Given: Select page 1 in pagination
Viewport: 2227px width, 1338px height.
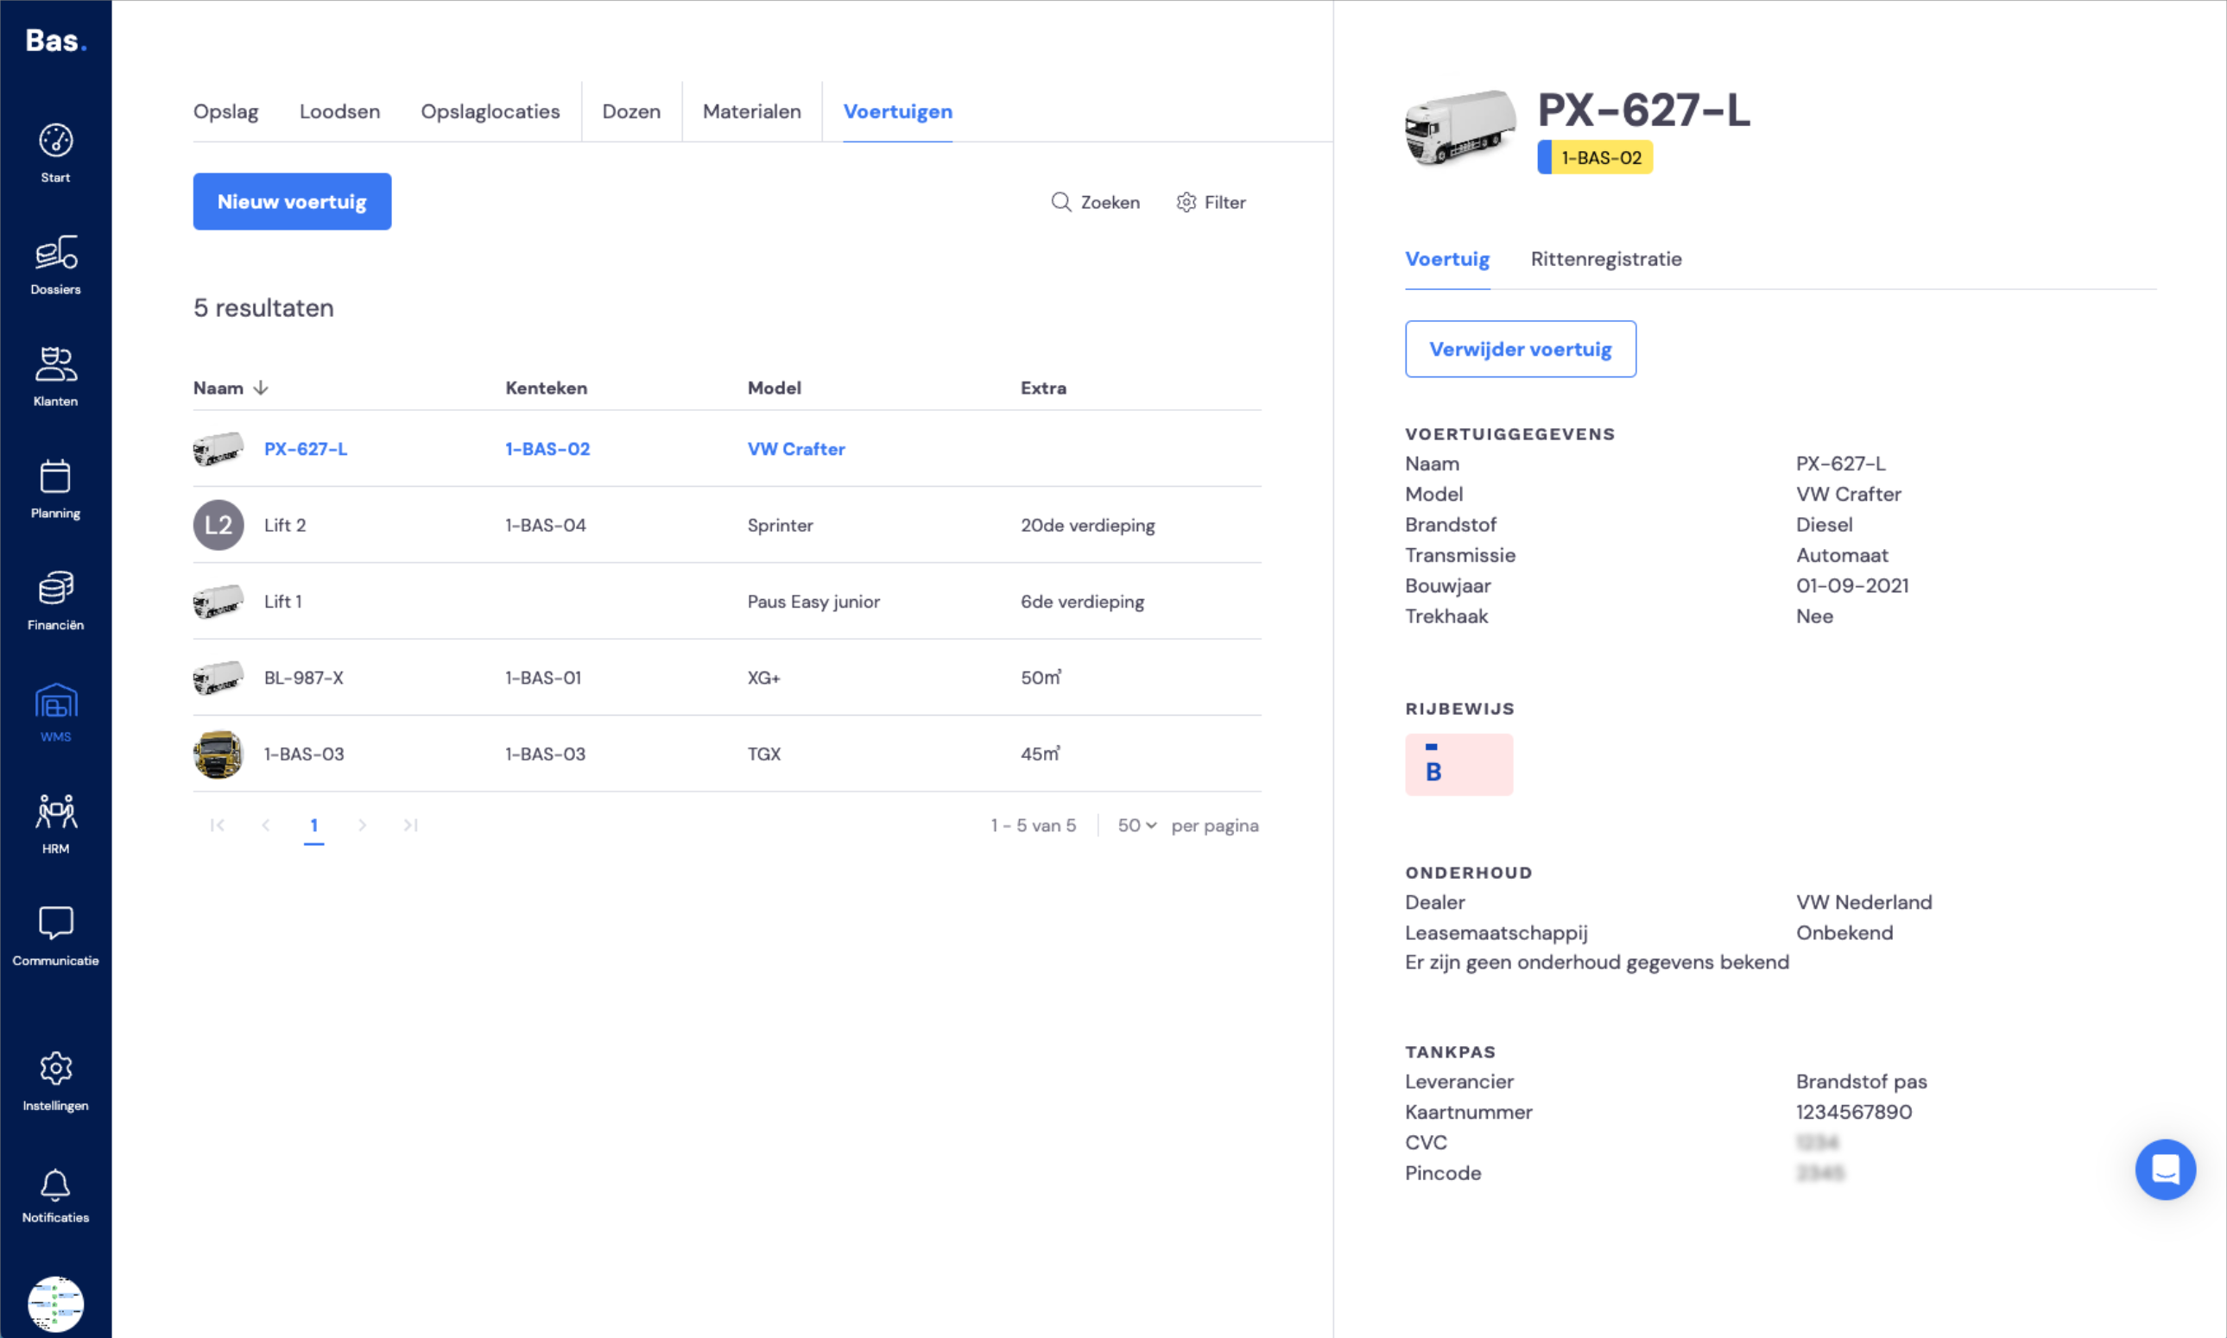Looking at the screenshot, I should click(x=313, y=825).
